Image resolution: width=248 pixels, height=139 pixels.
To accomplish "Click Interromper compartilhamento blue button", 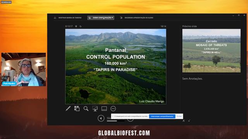I will [x=162, y=116].
